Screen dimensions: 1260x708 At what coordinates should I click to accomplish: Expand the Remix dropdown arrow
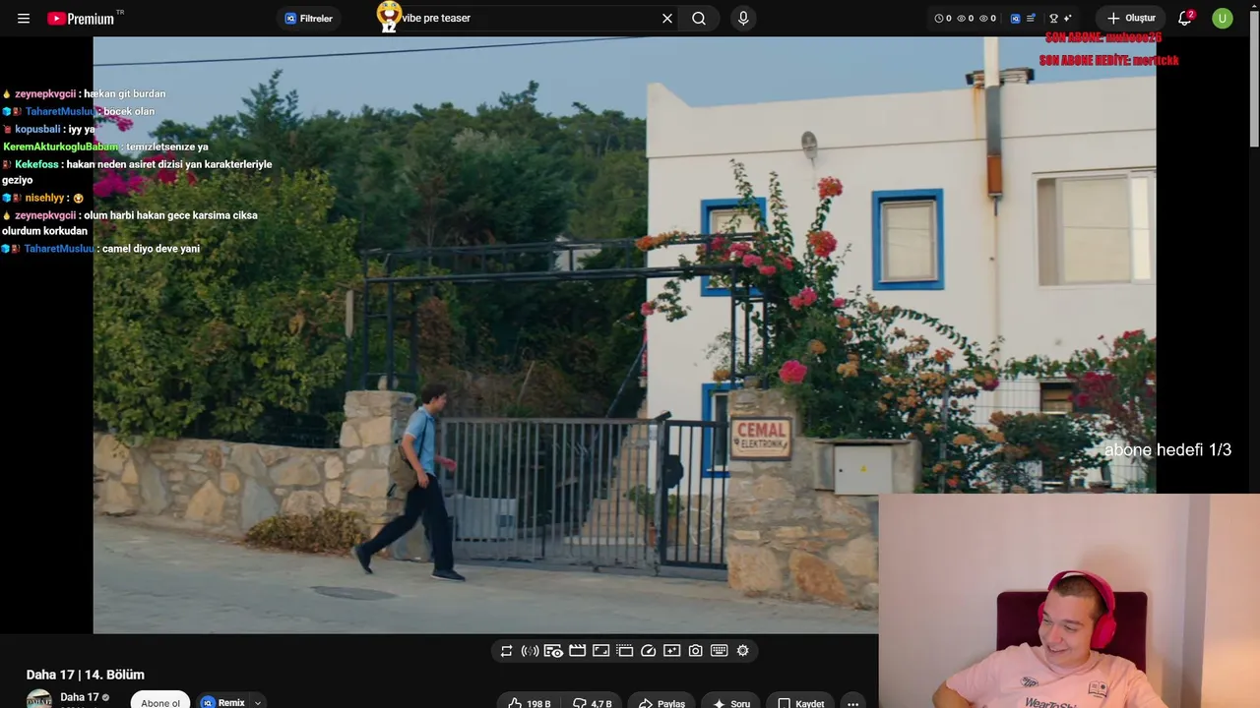pos(258,702)
